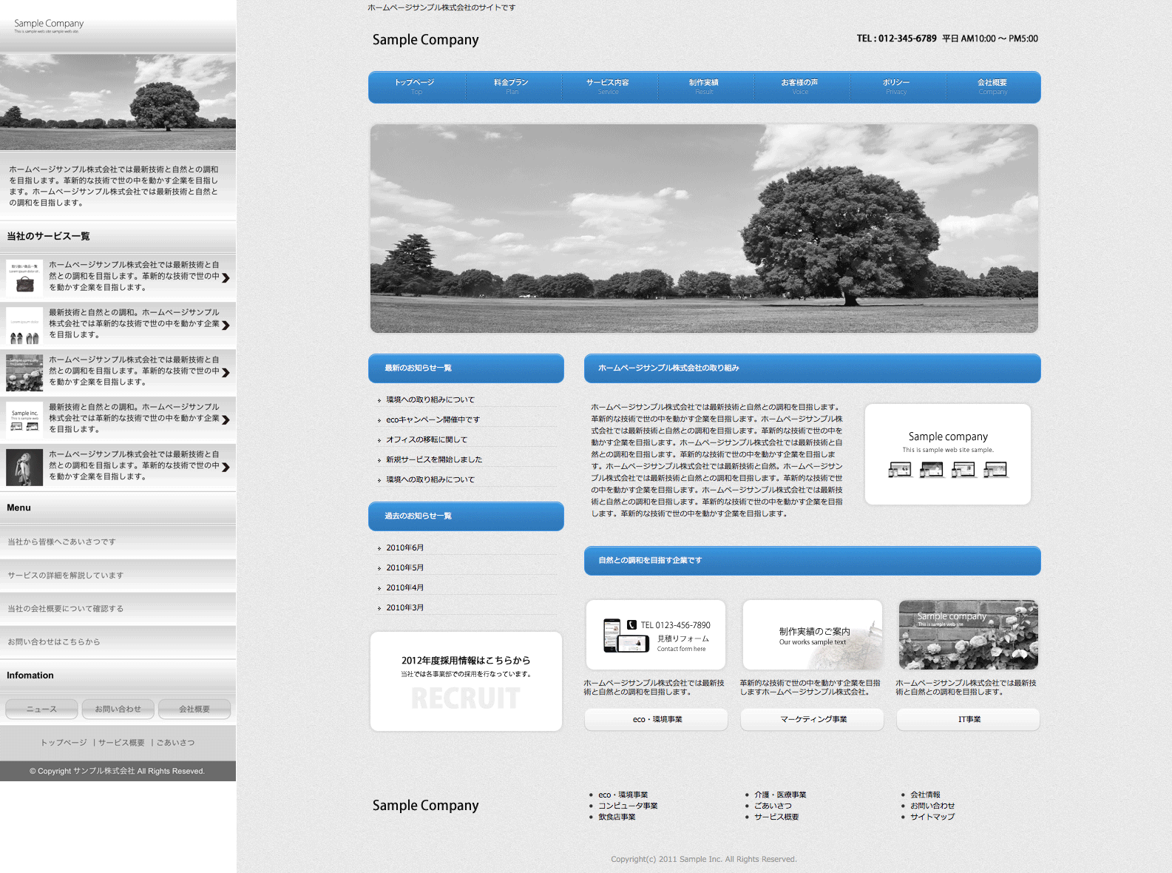Click the RECRUIT 2012年度採用情報 banner
The width and height of the screenshot is (1172, 873).
pyautogui.click(x=466, y=681)
